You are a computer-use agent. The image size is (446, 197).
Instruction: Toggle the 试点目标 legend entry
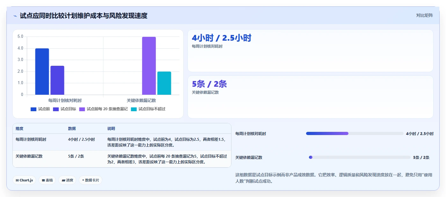(64, 109)
